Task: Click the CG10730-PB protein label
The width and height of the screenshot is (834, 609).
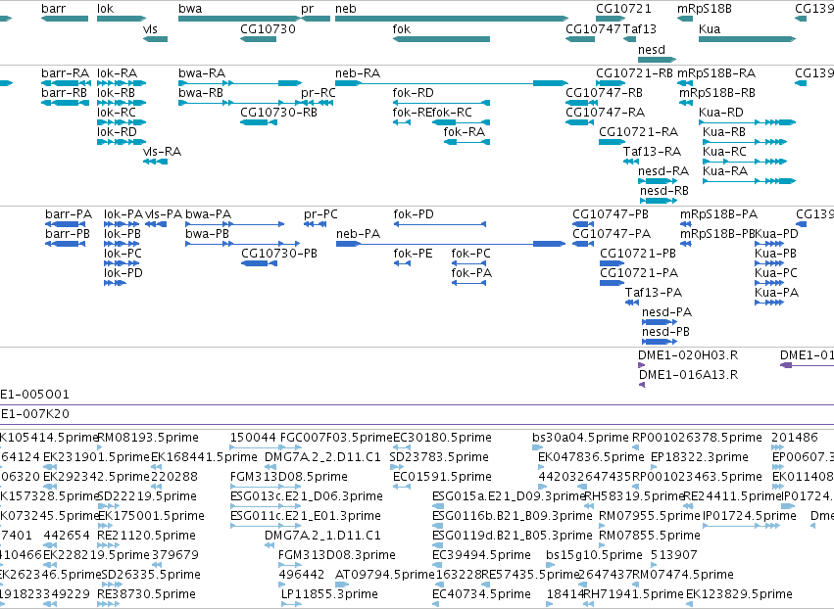Action: click(x=279, y=254)
